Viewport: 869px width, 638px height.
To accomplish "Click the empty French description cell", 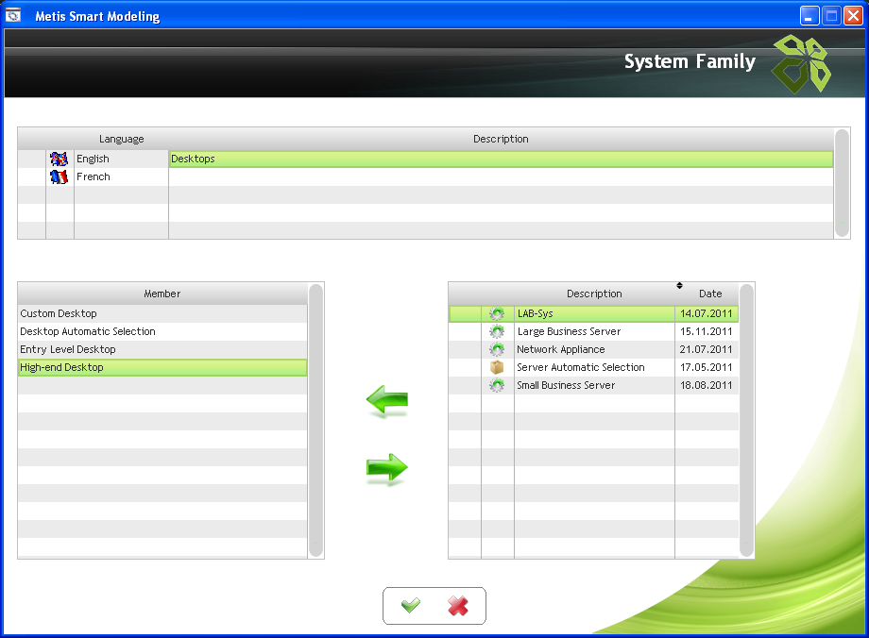I will pos(501,176).
